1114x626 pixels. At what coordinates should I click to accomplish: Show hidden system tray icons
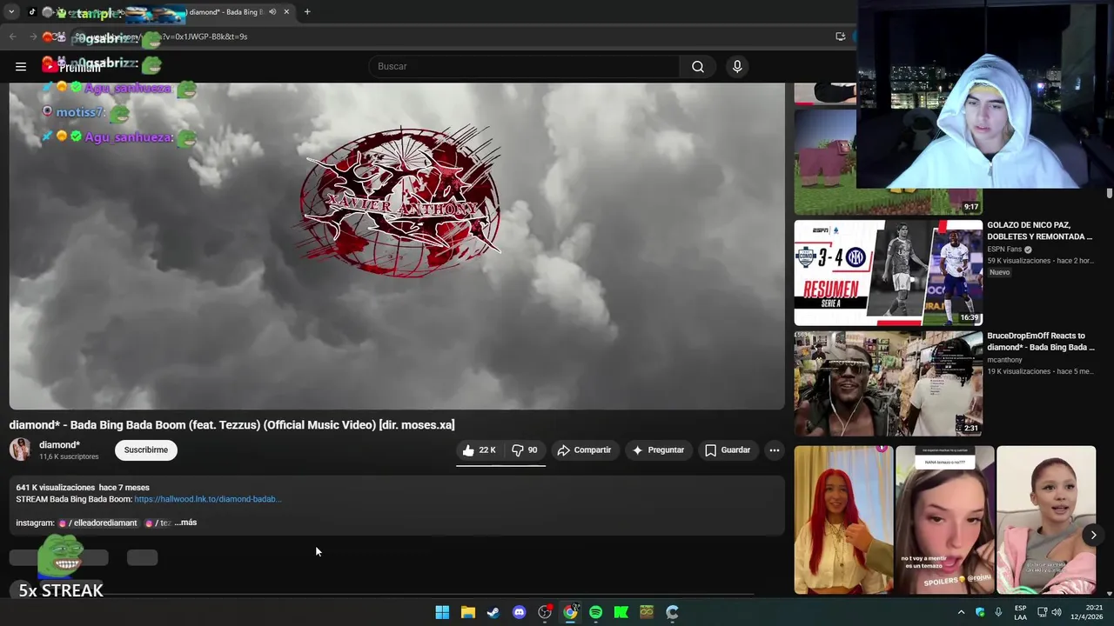[x=961, y=612]
